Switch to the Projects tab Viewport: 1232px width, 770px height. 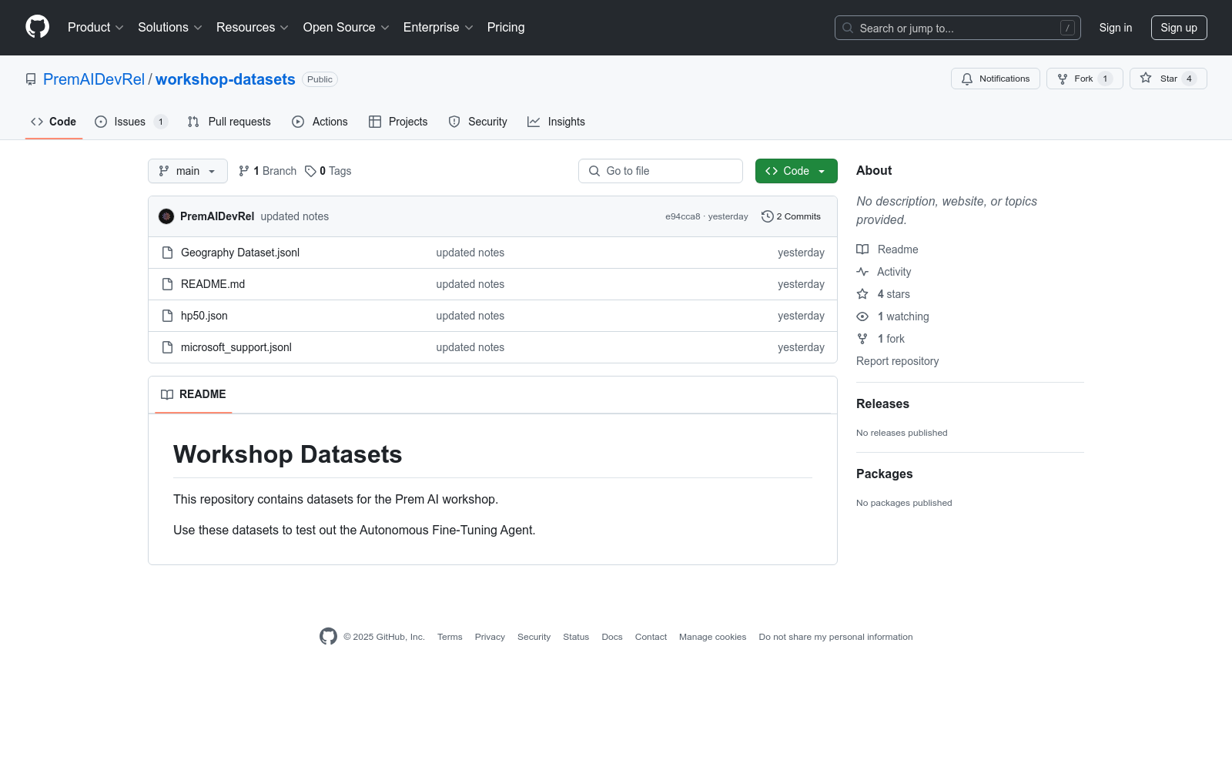pos(398,122)
